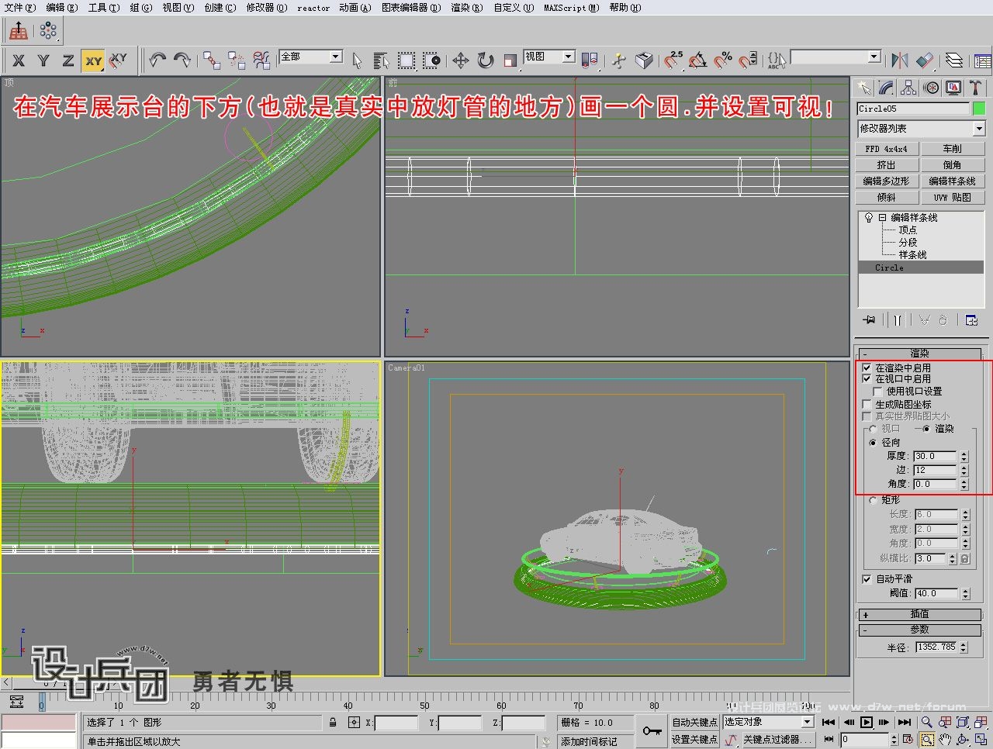The image size is (993, 749).
Task: Open the 选定对象 key filter dropdown
Action: (768, 722)
